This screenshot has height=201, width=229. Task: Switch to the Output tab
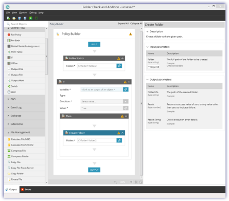click(11, 190)
